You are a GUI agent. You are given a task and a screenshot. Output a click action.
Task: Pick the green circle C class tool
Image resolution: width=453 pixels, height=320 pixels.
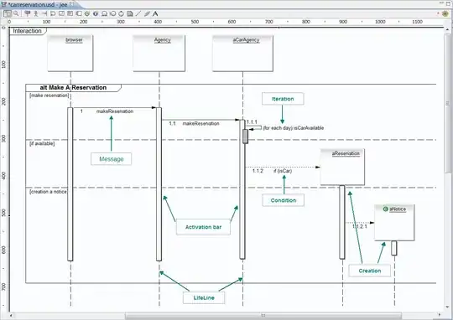tap(87, 13)
